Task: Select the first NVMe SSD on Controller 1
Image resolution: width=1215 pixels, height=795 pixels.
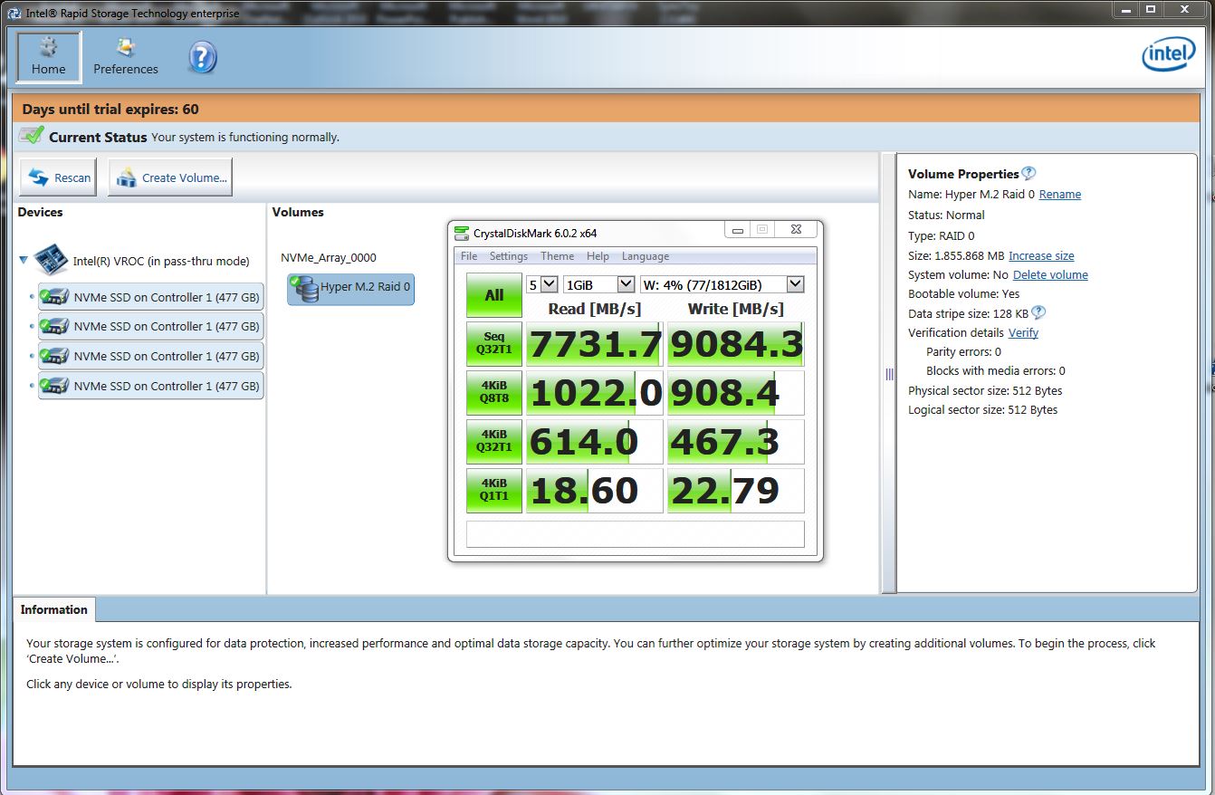Action: pos(150,297)
